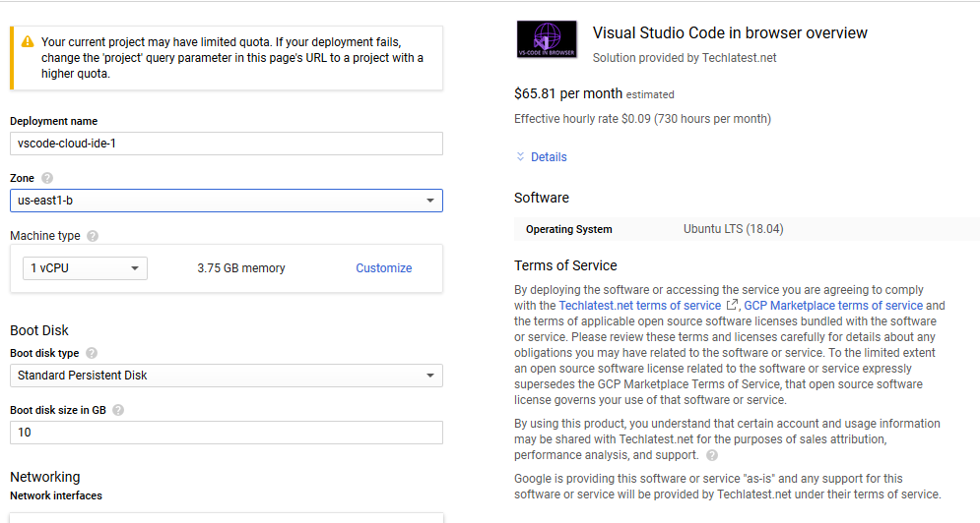This screenshot has width=980, height=523.
Task: Click the Terms of Service heading
Action: tap(565, 265)
